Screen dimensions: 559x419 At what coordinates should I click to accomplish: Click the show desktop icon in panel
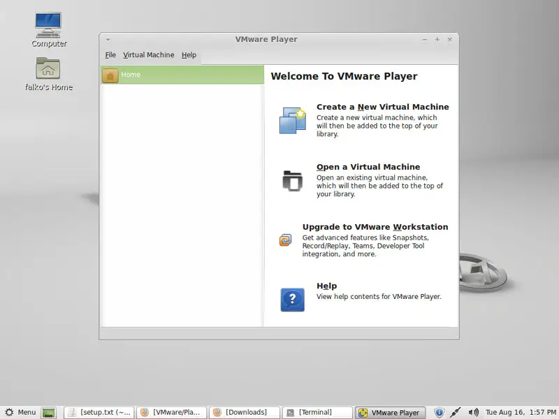[x=48, y=413]
